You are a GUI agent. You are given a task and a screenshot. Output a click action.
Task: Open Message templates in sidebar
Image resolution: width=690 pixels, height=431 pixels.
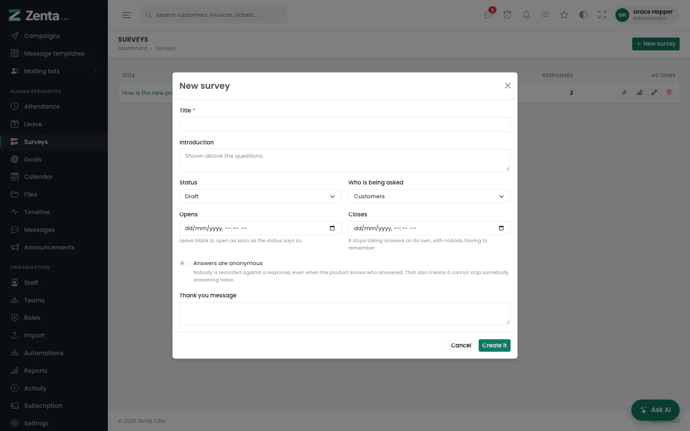click(x=54, y=53)
